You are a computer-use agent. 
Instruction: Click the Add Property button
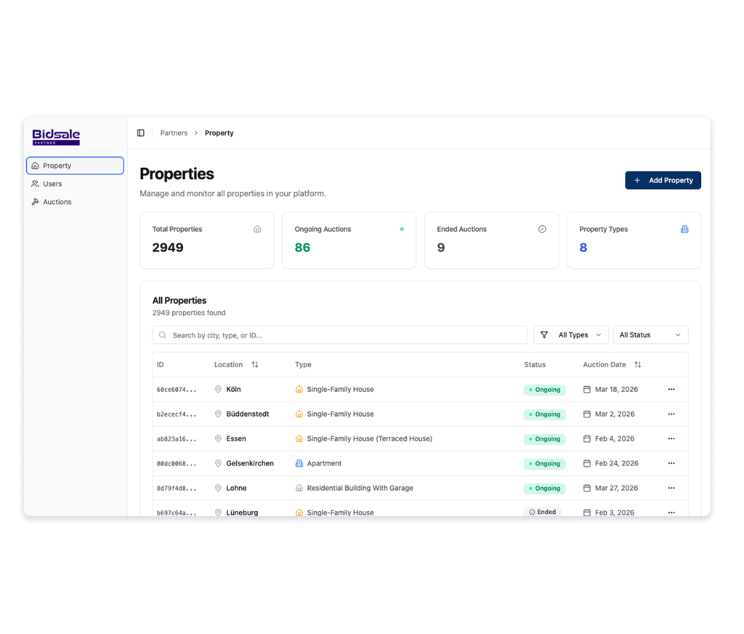coord(663,180)
